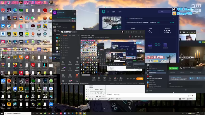Click the chat message input in white window
Screen dimensions: 205x115
[x=148, y=95]
